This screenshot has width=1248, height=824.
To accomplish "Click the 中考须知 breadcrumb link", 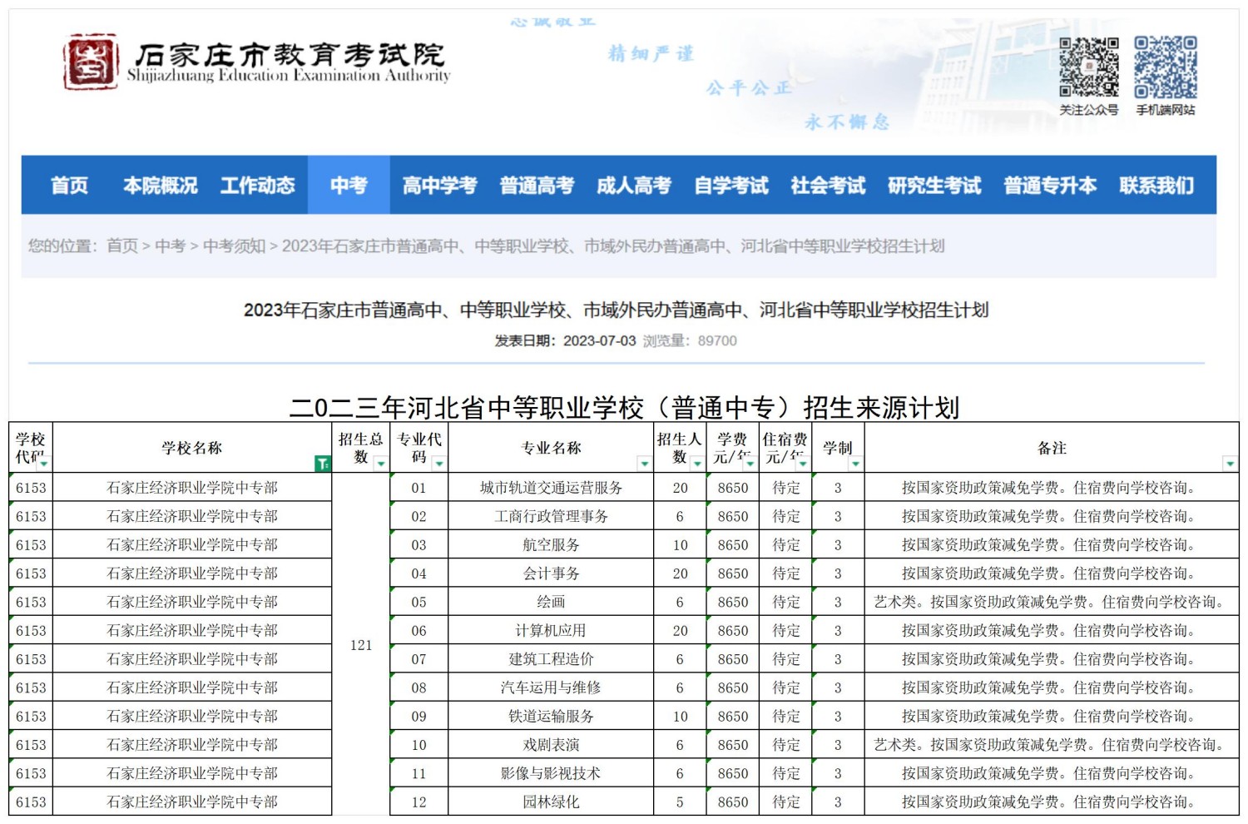I will [234, 246].
